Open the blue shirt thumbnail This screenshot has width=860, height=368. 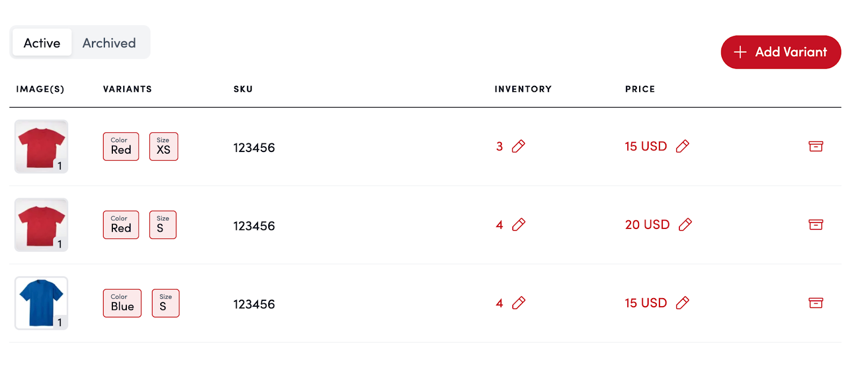click(x=41, y=303)
